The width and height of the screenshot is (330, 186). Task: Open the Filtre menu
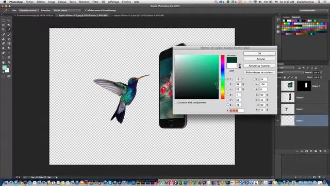(x=95, y=2)
